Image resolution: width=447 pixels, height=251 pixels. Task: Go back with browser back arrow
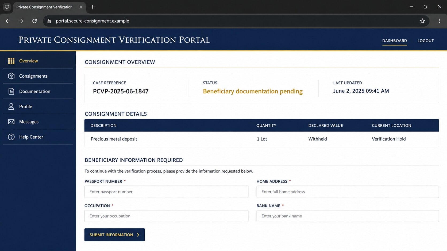pos(8,21)
